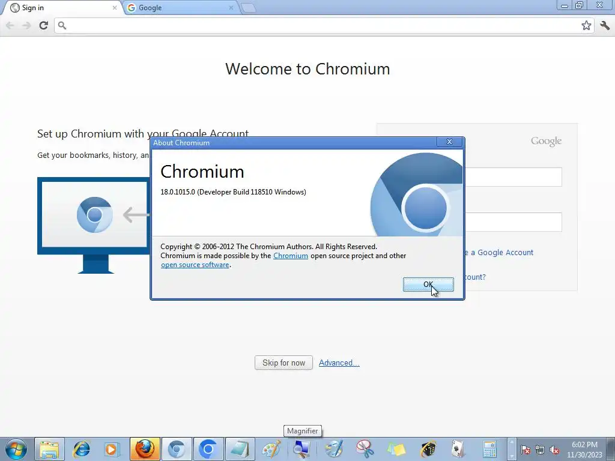
Task: Open Windows Media Player from the taskbar
Action: 112,449
